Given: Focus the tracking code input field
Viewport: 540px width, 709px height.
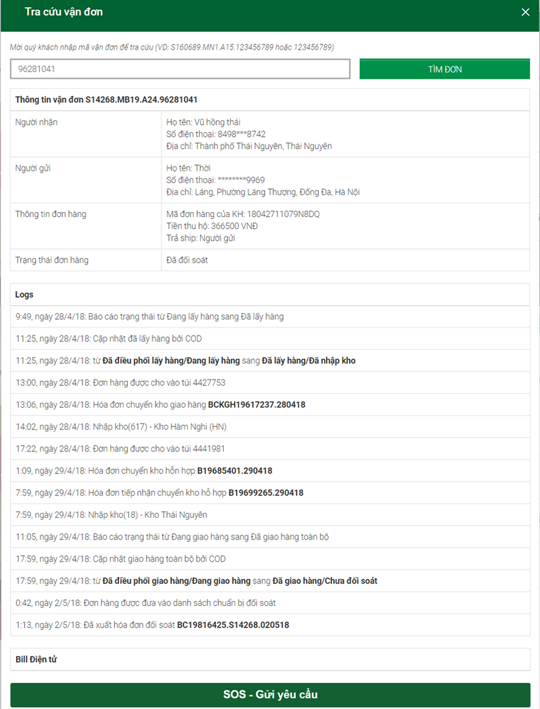Looking at the screenshot, I should click(x=180, y=69).
